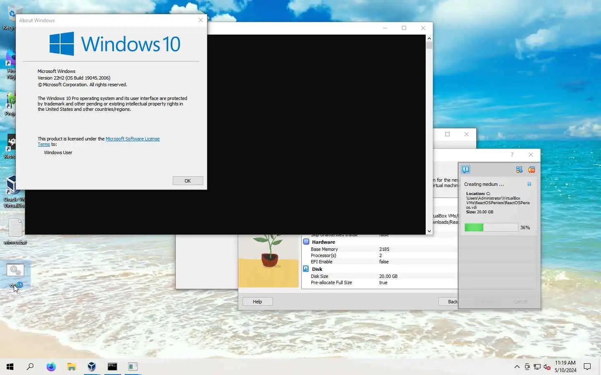Click the wizard's question mark help button

tap(512, 155)
